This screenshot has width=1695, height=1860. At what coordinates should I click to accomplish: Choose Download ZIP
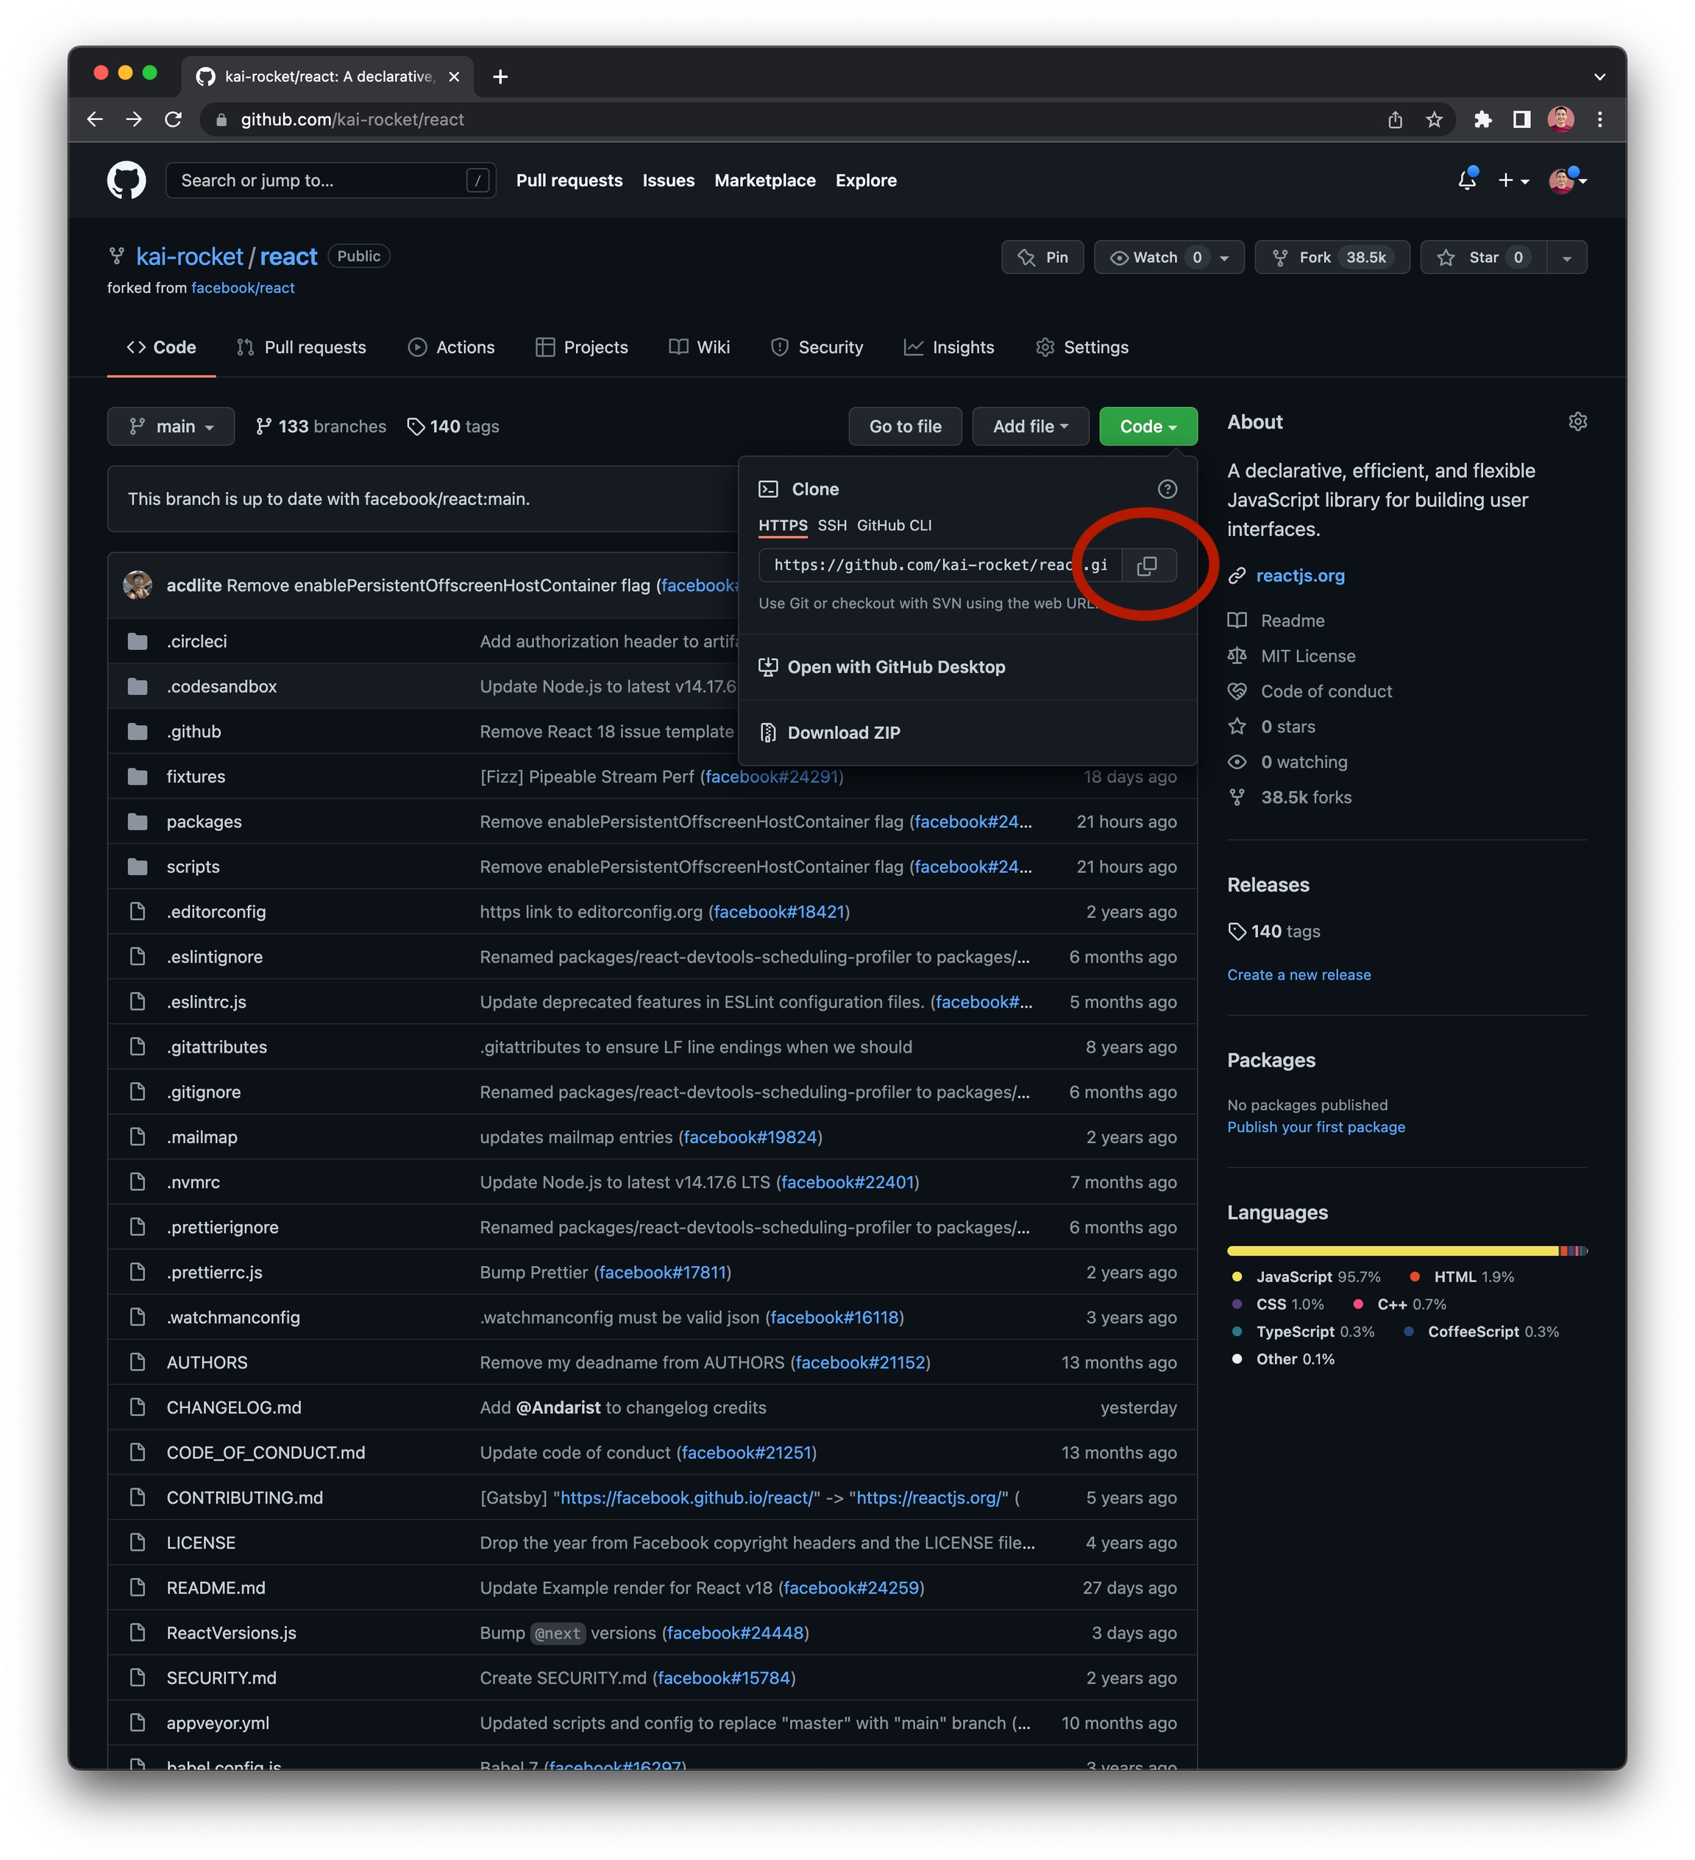tap(829, 732)
